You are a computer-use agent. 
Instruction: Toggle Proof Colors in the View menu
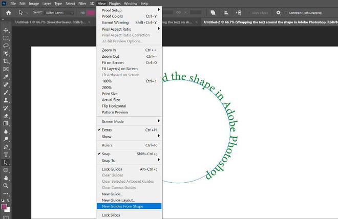coord(129,16)
